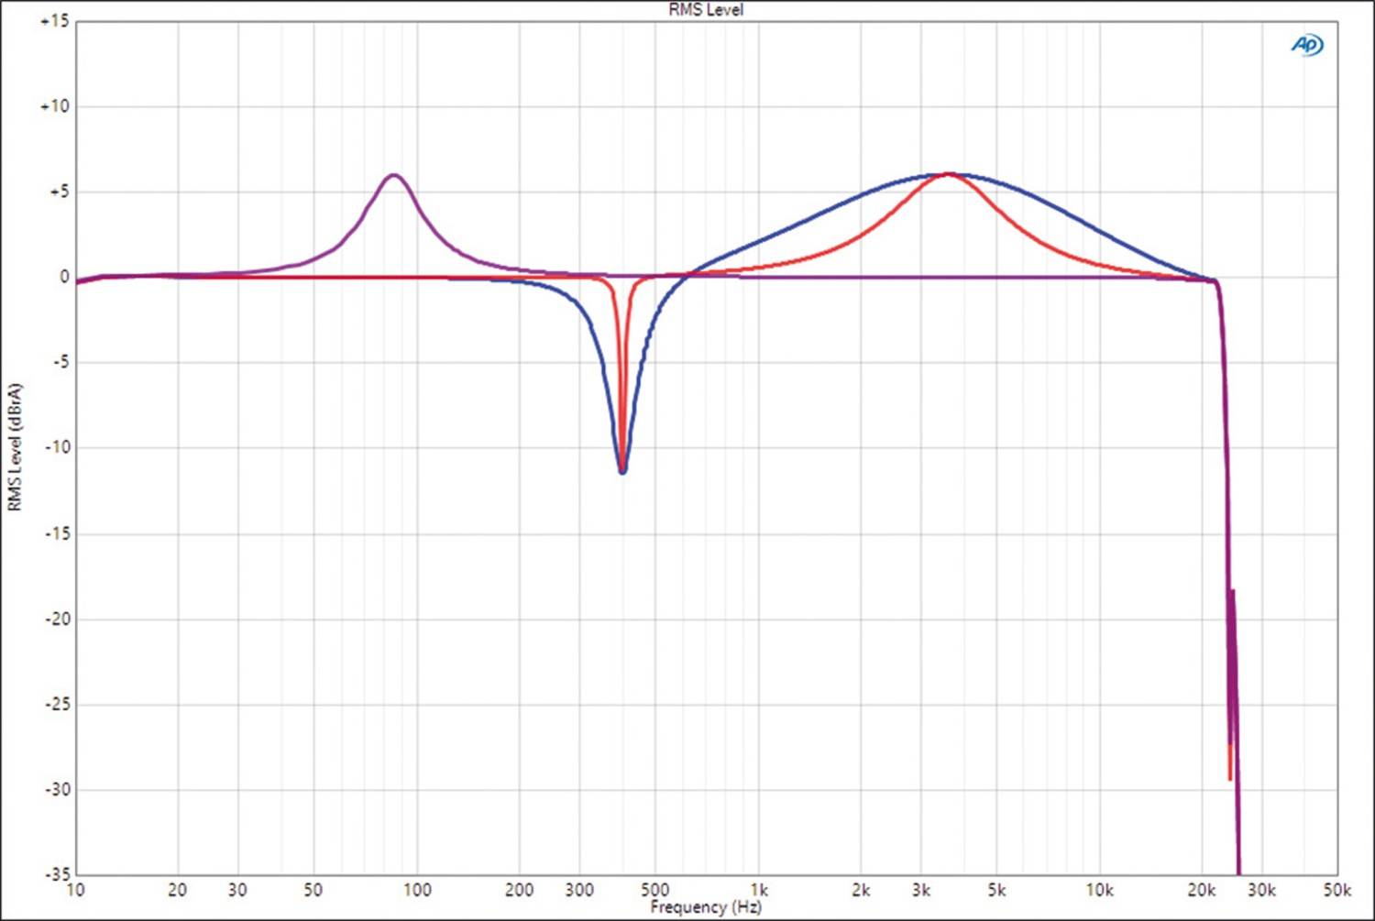Click the 10k frequency axis label
This screenshot has width=1375, height=921.
tap(1099, 890)
